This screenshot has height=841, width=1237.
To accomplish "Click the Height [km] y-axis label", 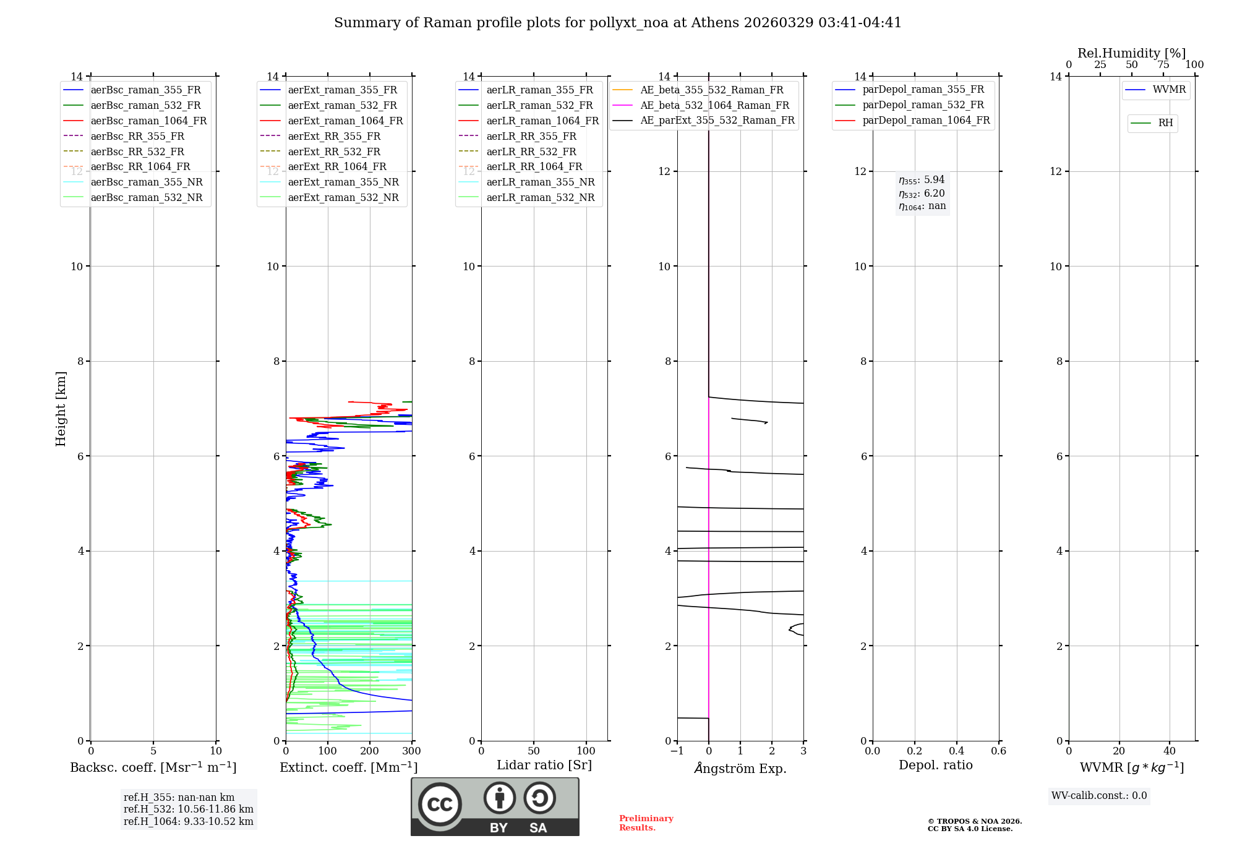I will 61,408.
